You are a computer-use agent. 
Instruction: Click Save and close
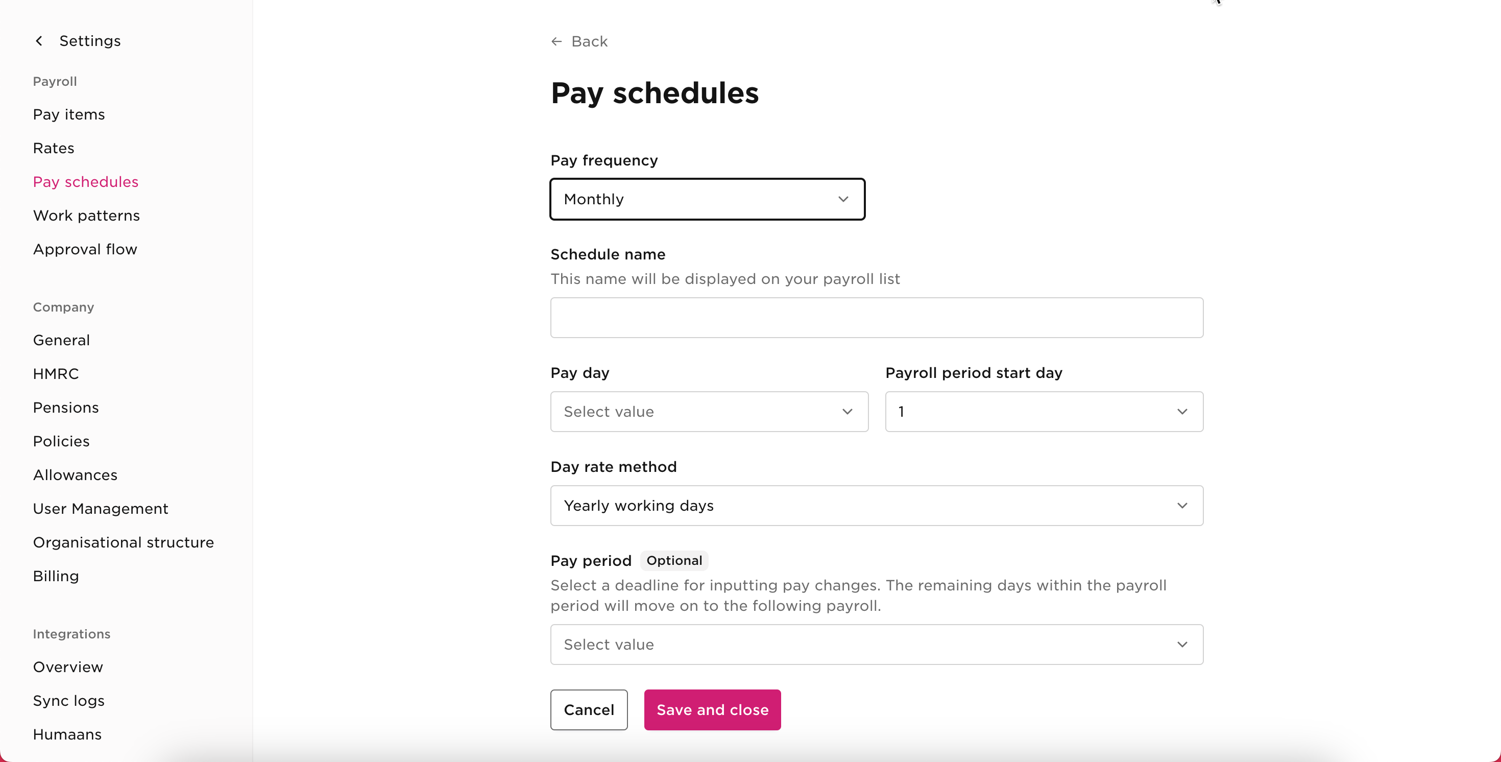tap(712, 709)
